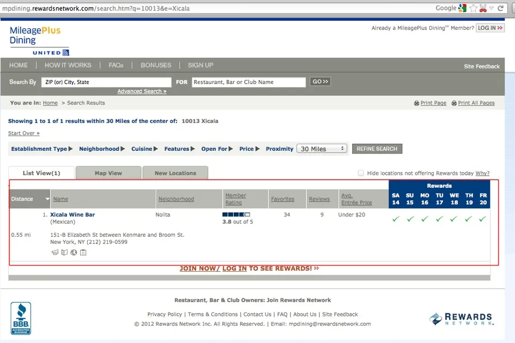Open the SIGN UP navigation item

(x=201, y=65)
